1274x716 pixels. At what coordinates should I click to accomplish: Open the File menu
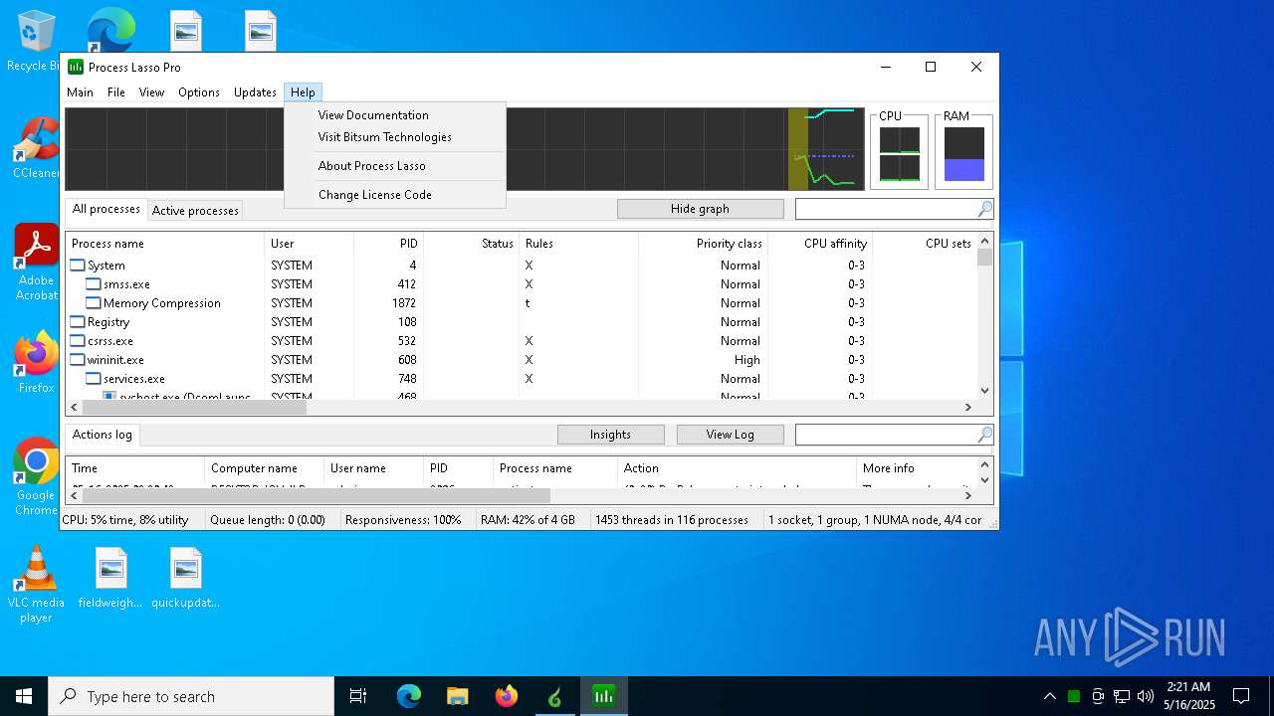116,92
